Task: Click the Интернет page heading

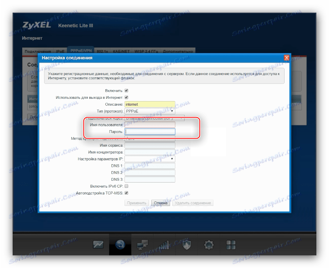Action: click(32, 38)
